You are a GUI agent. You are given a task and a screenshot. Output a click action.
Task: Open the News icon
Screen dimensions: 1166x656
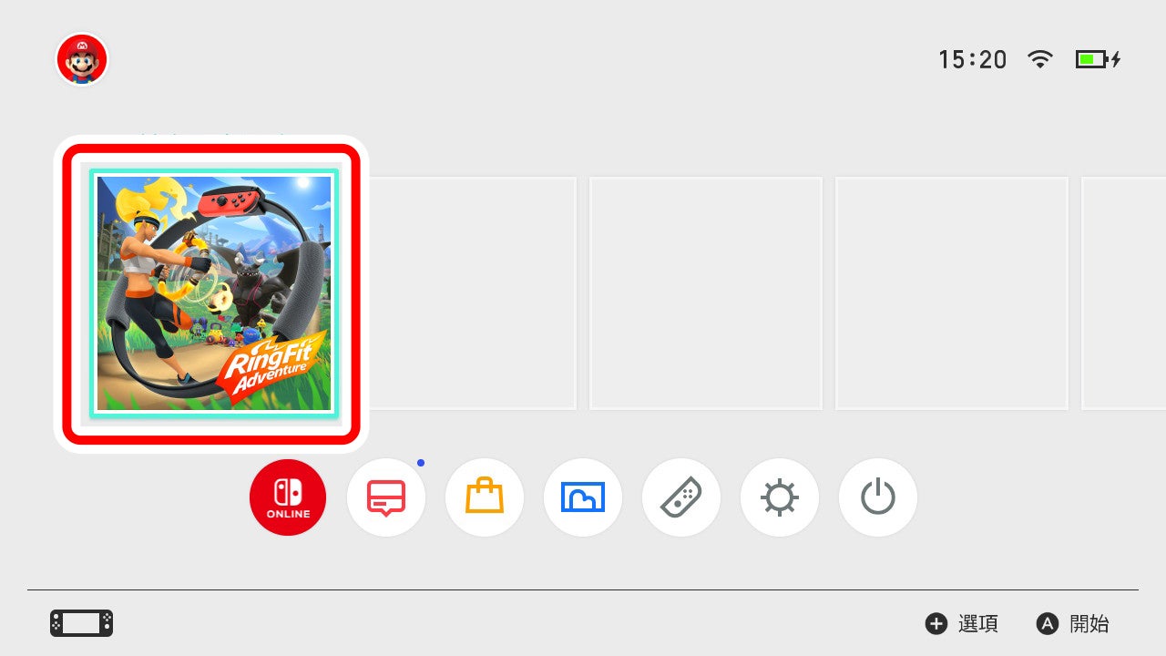(x=386, y=497)
